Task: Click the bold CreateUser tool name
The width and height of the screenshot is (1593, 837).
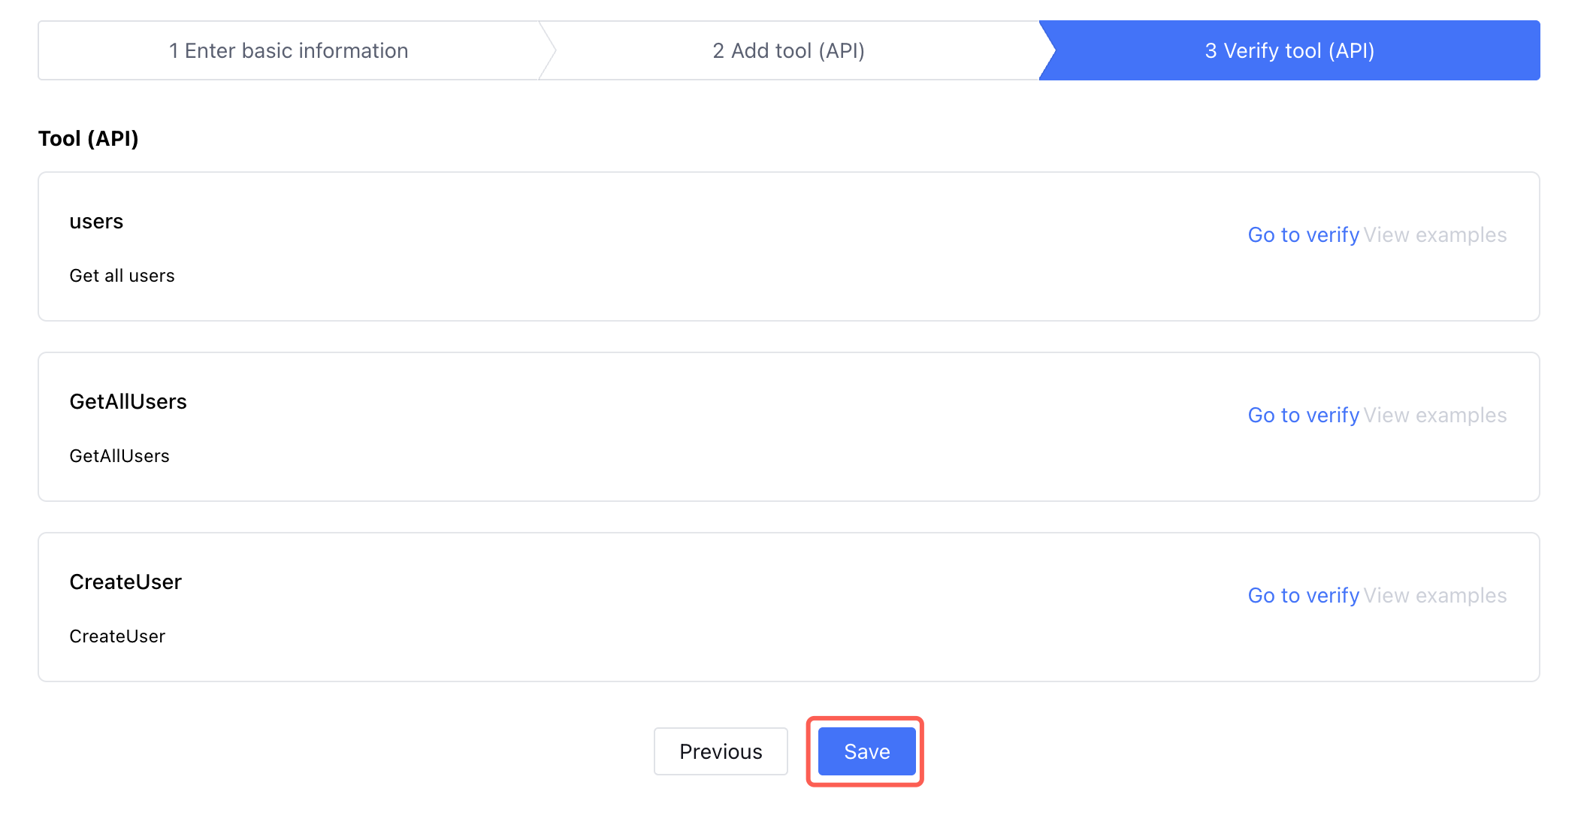Action: (x=125, y=582)
